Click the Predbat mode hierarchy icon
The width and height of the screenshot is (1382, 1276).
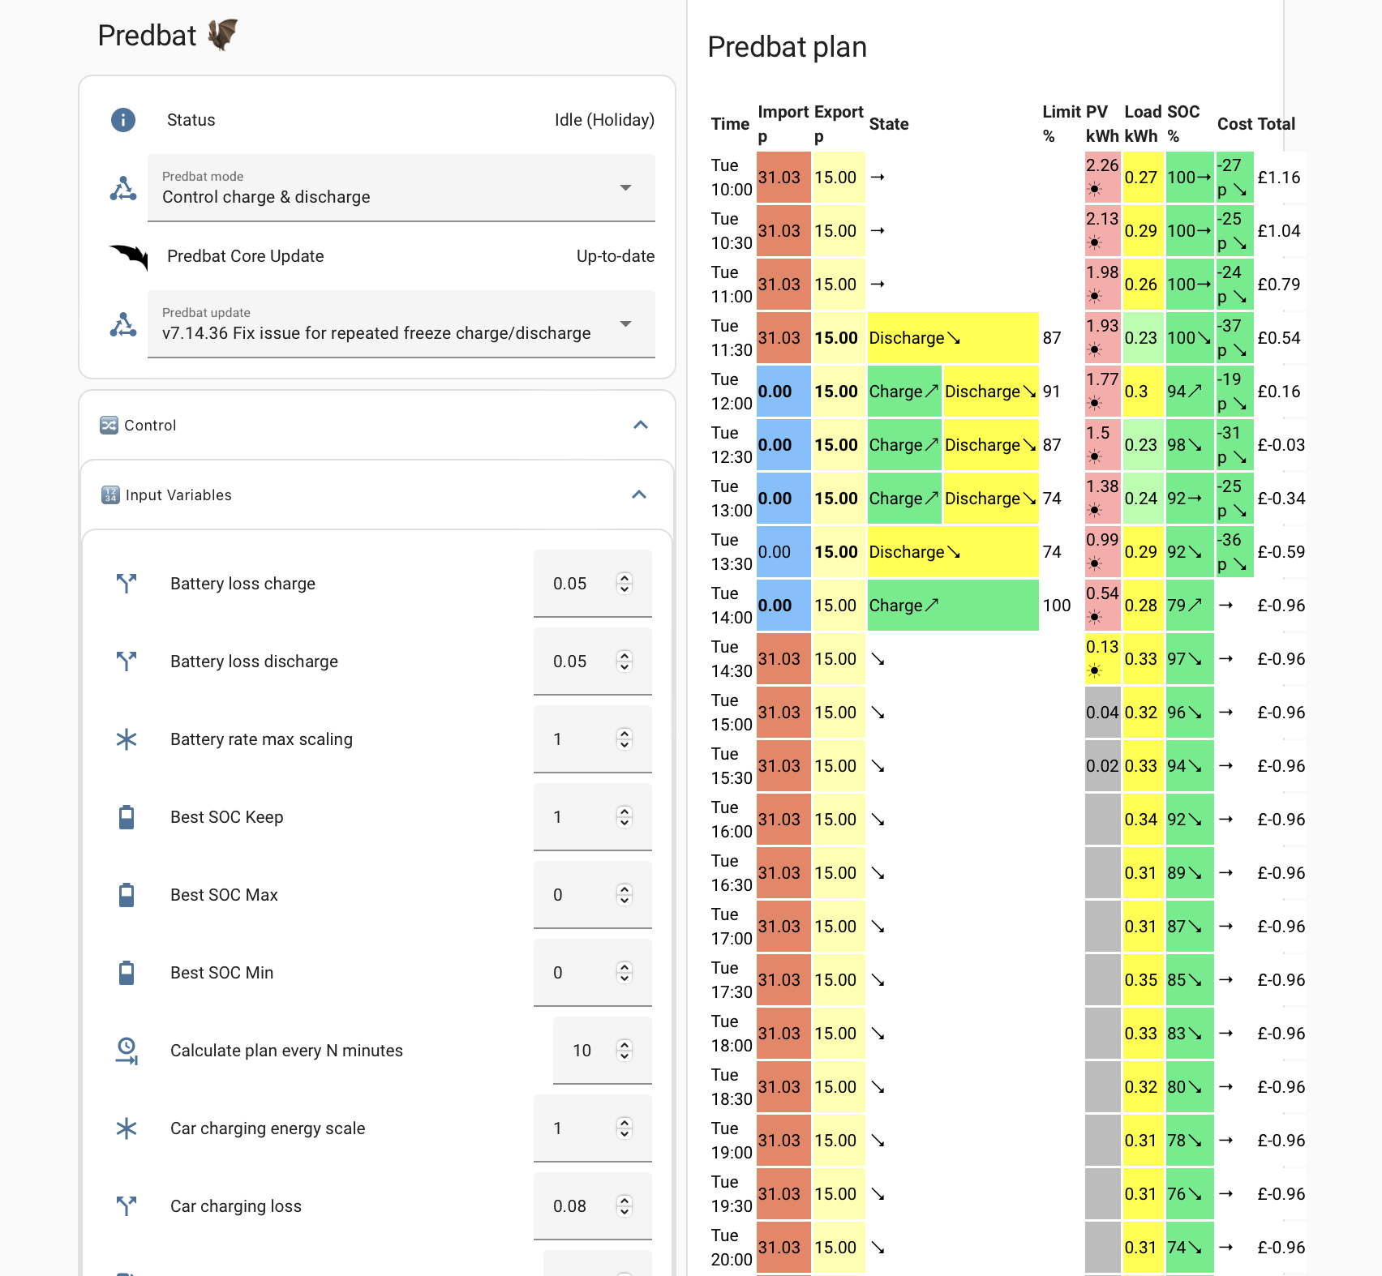(123, 188)
